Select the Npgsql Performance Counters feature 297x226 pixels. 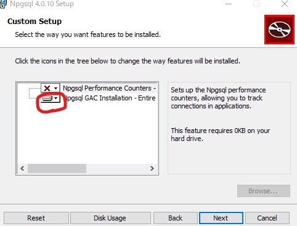tap(109, 88)
